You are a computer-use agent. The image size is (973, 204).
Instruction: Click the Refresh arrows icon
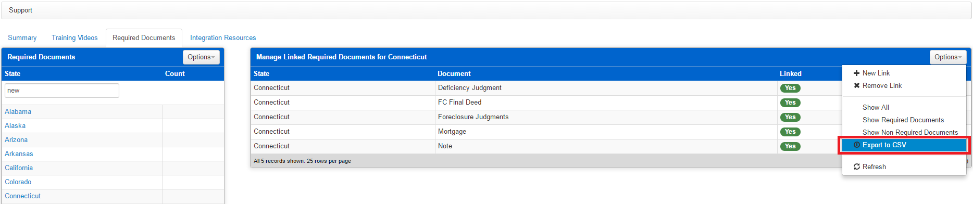pyautogui.click(x=857, y=167)
